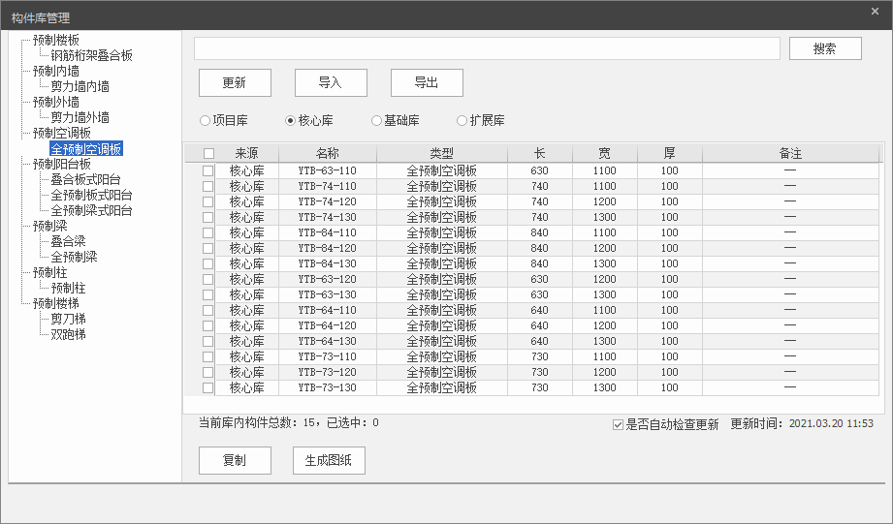Click the 搜索 search button
This screenshot has width=893, height=524.
(x=825, y=48)
